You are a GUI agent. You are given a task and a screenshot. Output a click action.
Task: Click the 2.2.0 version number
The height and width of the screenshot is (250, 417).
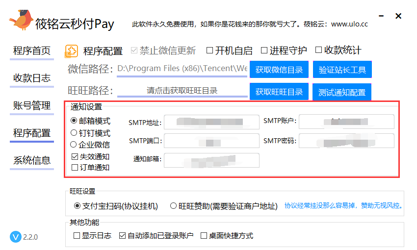tap(30, 237)
